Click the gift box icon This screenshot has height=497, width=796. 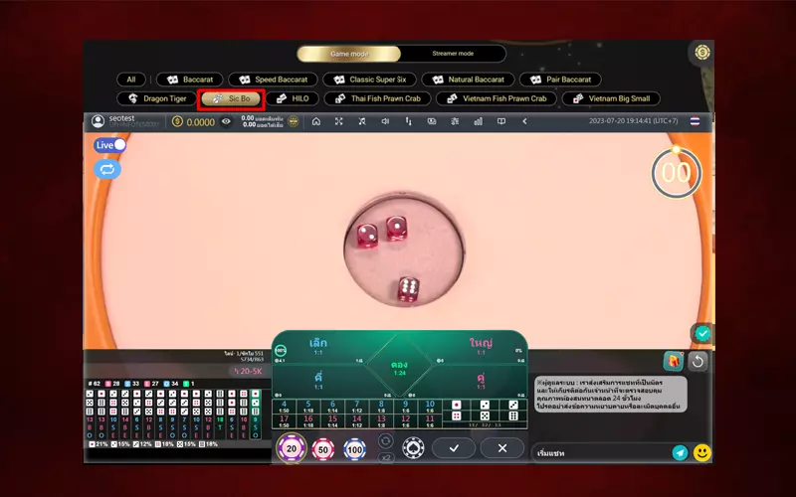pyautogui.click(x=672, y=362)
